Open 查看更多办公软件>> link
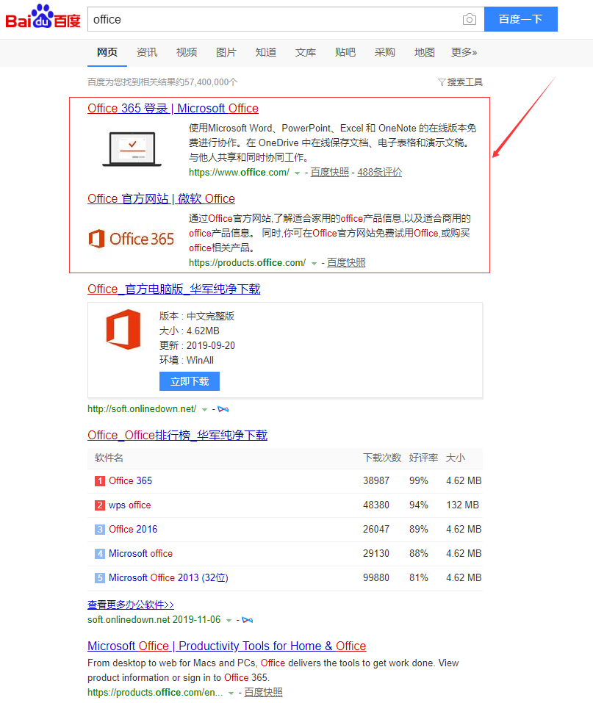Screen dimensions: 593x703 pos(131,605)
